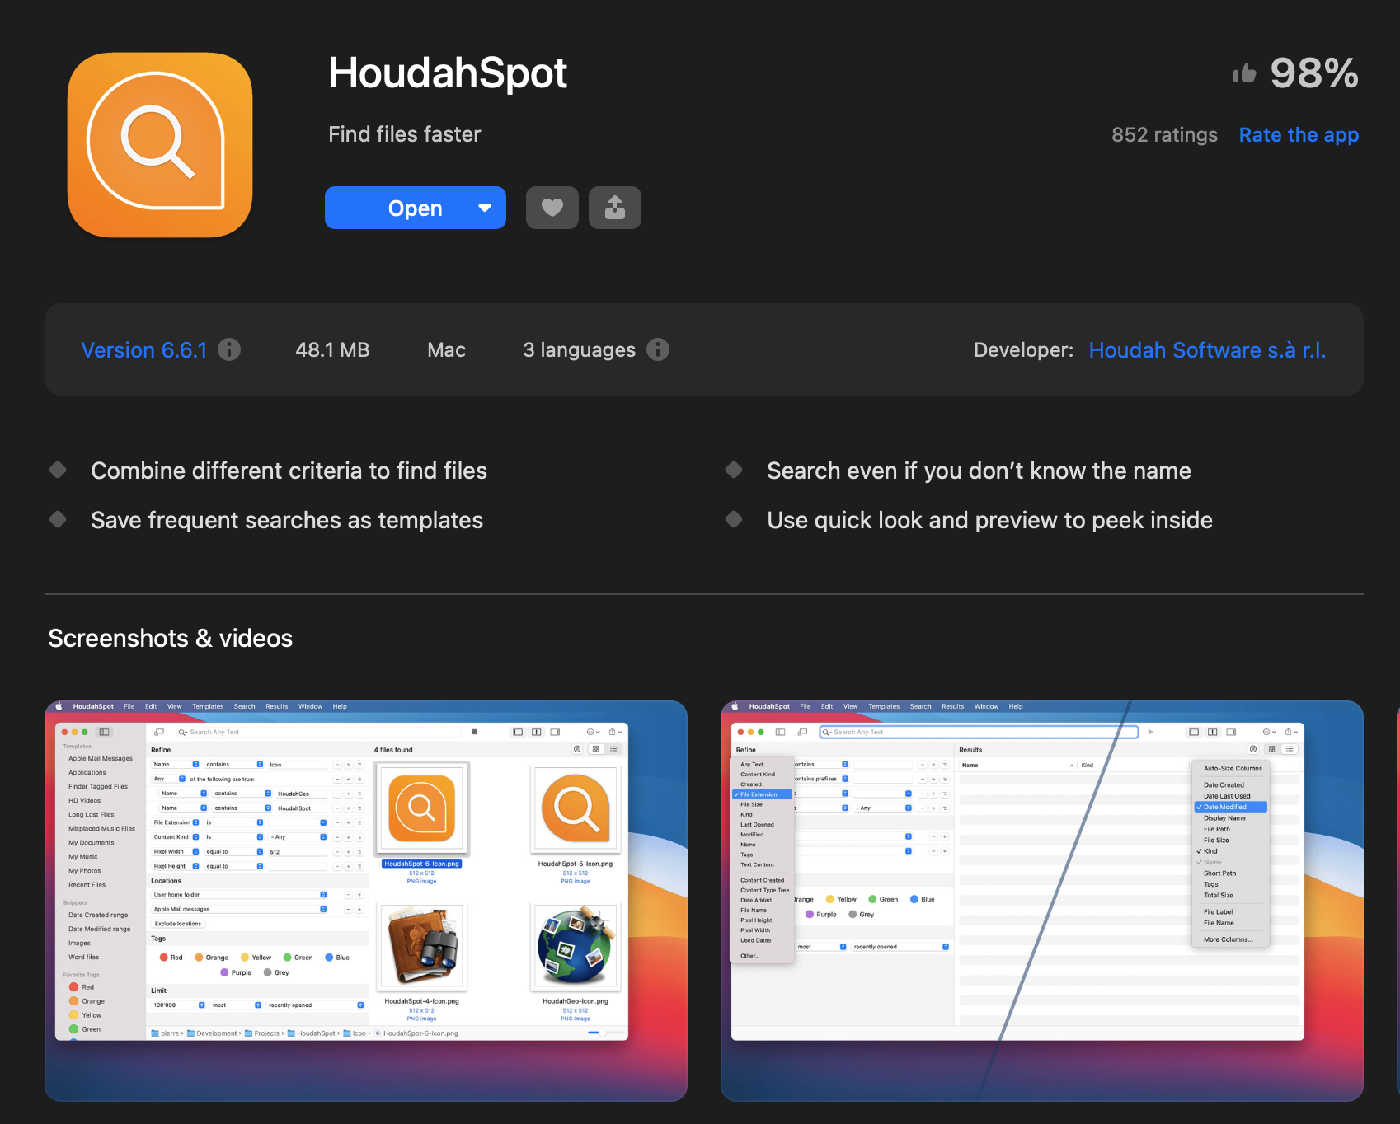
Task: Click the Mac platform label
Action: tap(447, 350)
